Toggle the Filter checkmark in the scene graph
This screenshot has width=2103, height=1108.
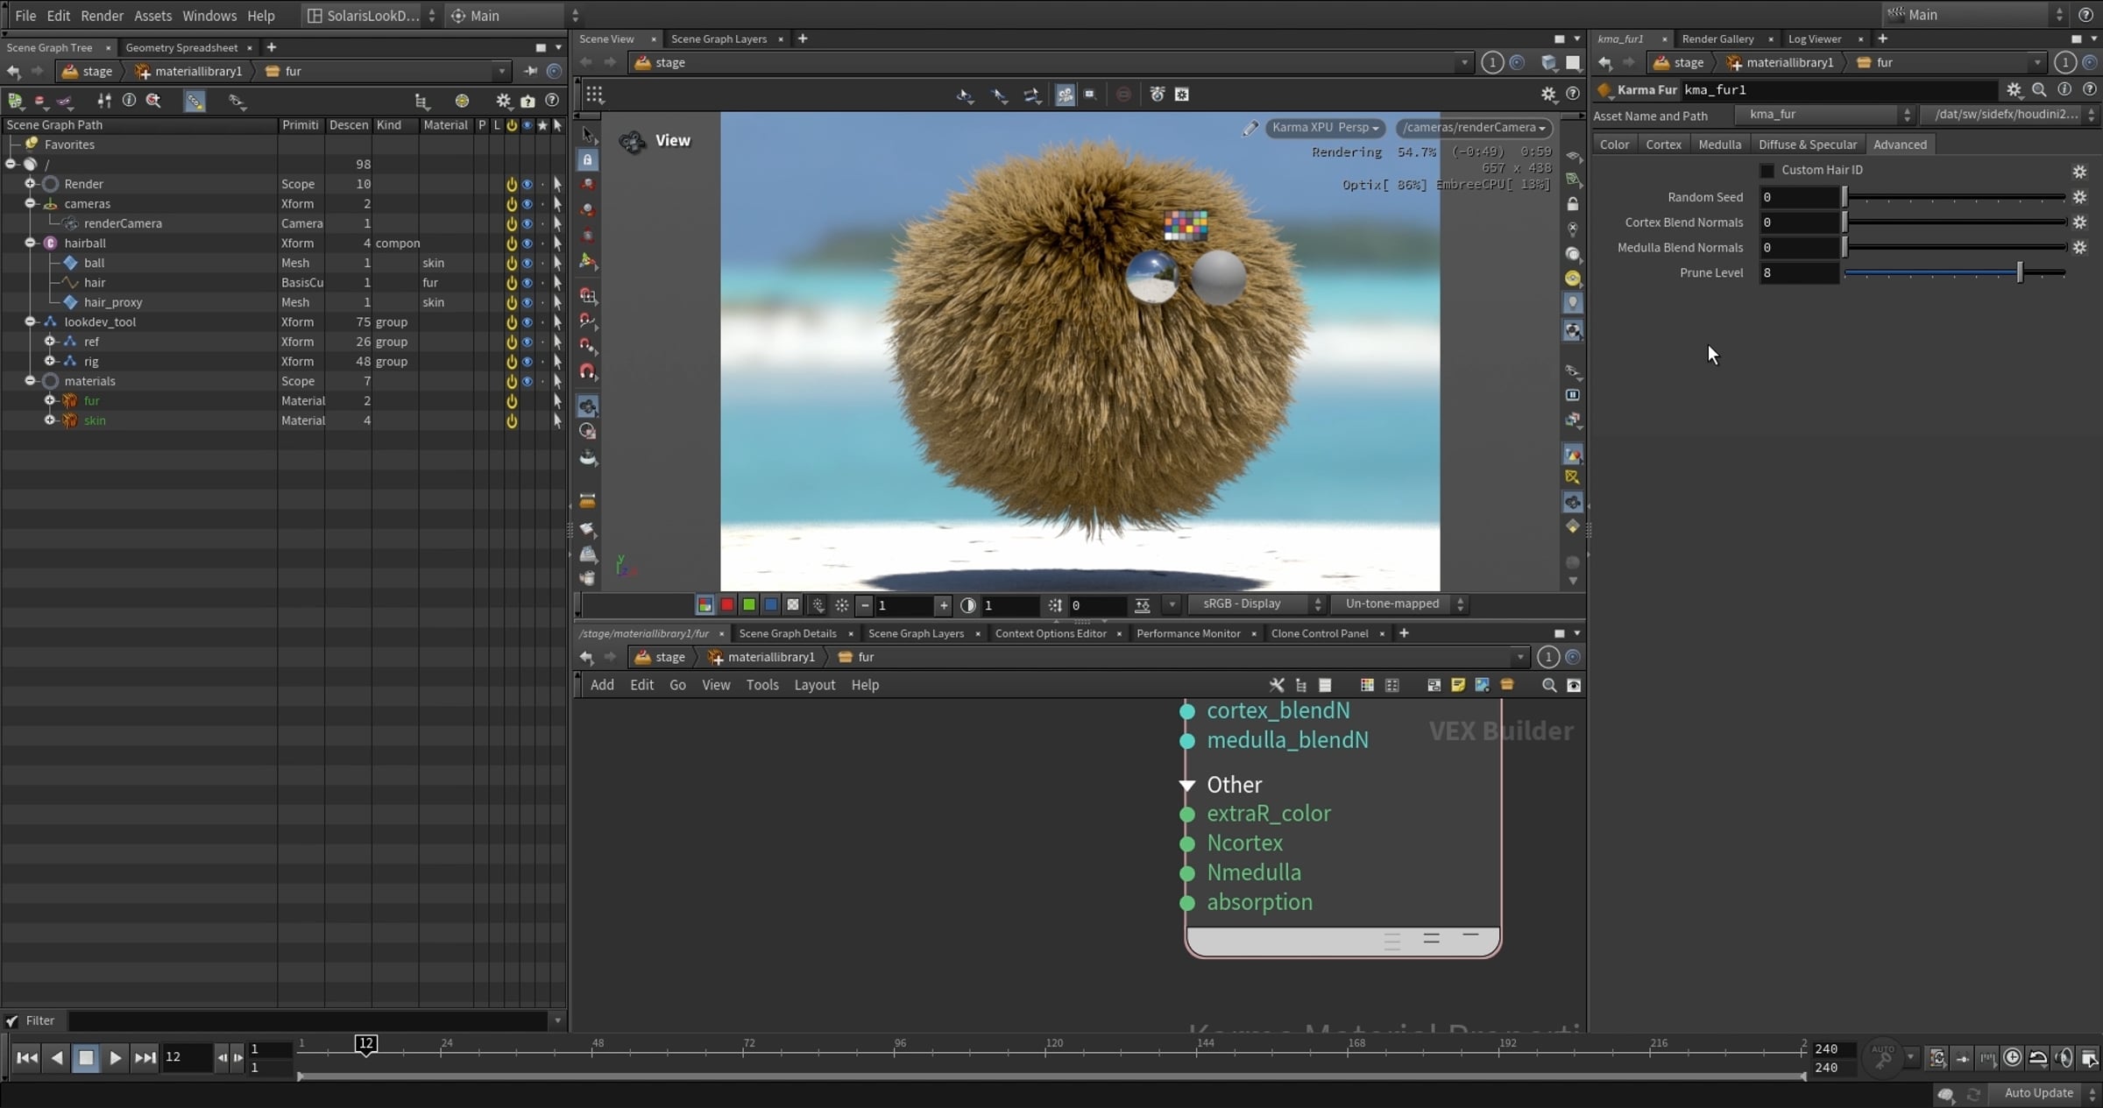coord(12,1020)
